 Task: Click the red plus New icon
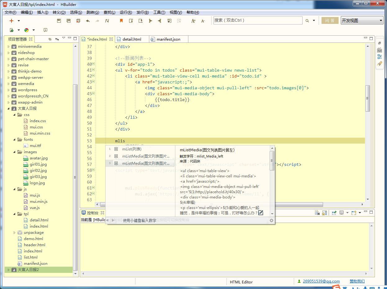point(11,21)
